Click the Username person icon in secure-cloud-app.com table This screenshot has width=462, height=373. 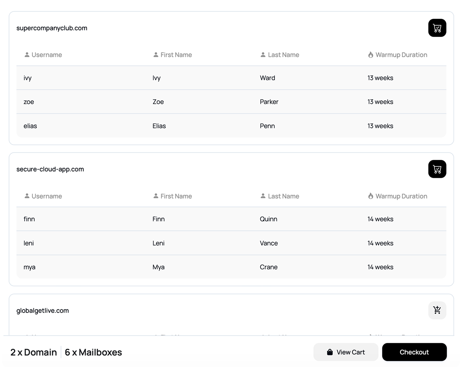pos(27,196)
